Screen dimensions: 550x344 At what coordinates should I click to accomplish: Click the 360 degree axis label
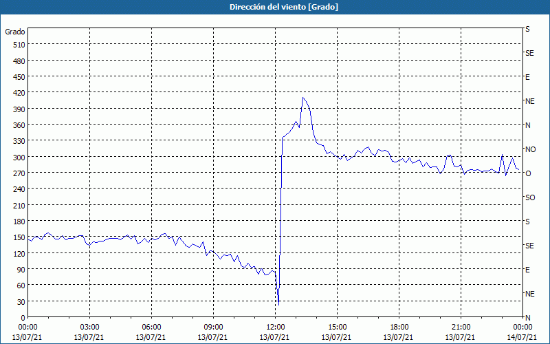(x=19, y=125)
